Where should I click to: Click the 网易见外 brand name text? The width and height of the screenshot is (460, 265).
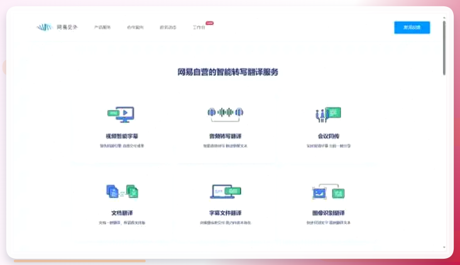[67, 27]
